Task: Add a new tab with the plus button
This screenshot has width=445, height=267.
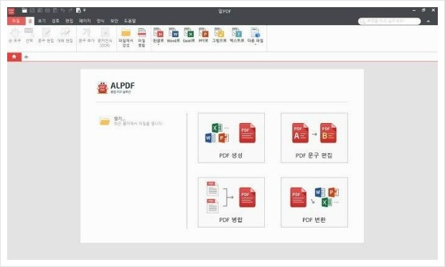Action: [x=26, y=57]
